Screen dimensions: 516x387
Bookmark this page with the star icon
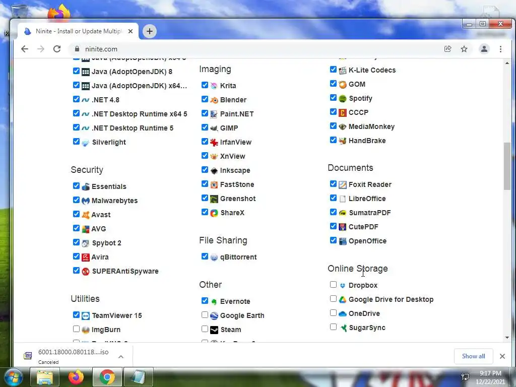464,49
